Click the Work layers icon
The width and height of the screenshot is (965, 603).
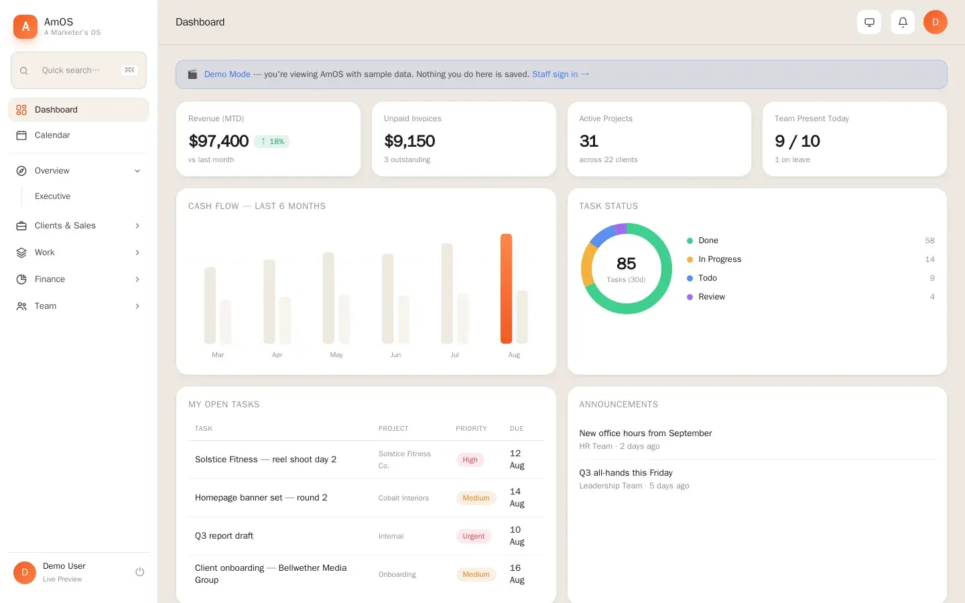coord(21,253)
